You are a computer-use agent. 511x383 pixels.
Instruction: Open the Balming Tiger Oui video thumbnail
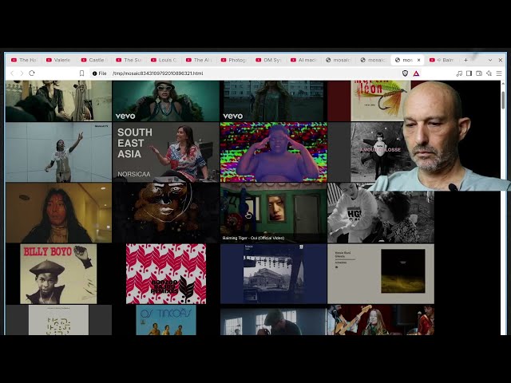[273, 213]
